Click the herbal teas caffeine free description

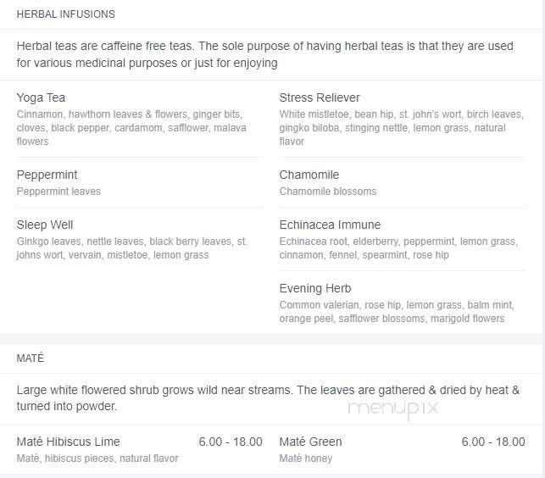click(x=264, y=54)
